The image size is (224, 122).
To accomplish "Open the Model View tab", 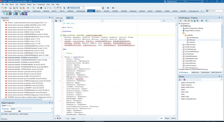I will 195,73.
